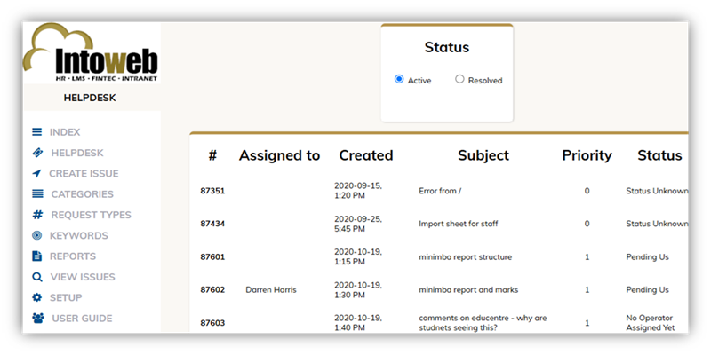Click priority value of issue 87601

coord(587,257)
